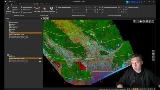Screen dimensions: 160x90
Task: Click the new file icon in the title bar
Action: pos(8,1)
